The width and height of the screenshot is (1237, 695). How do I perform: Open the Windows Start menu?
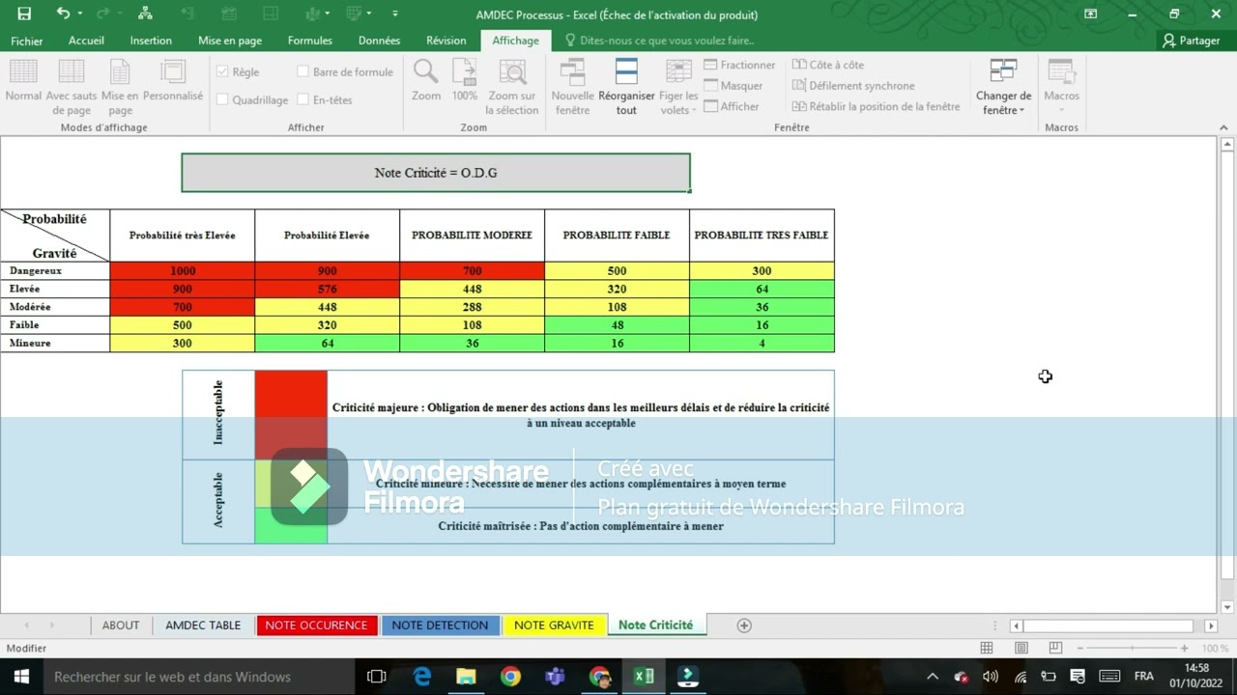pos(21,677)
